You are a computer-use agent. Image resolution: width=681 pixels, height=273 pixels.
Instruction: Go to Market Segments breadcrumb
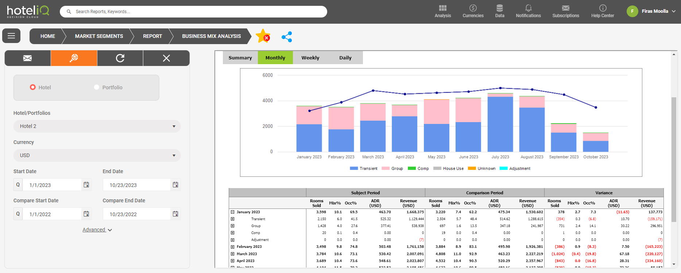(x=99, y=36)
